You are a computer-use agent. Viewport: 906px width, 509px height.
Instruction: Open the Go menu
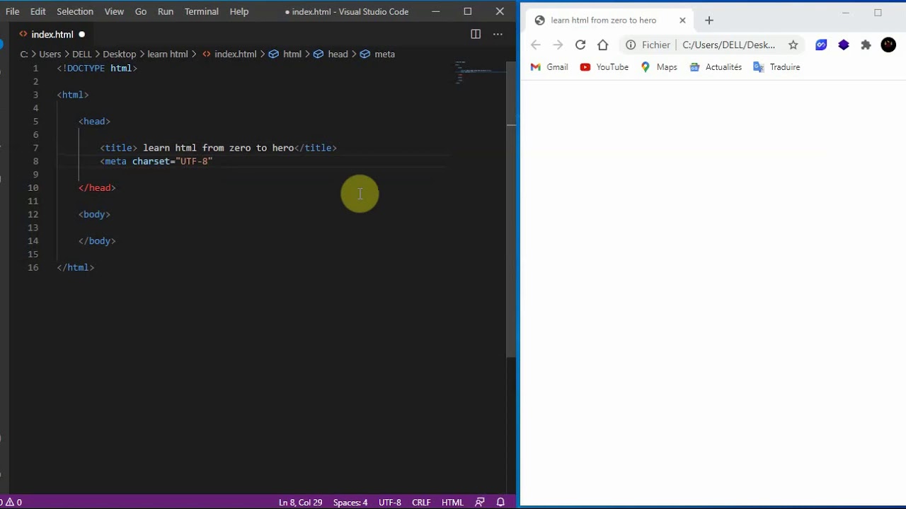pos(141,11)
